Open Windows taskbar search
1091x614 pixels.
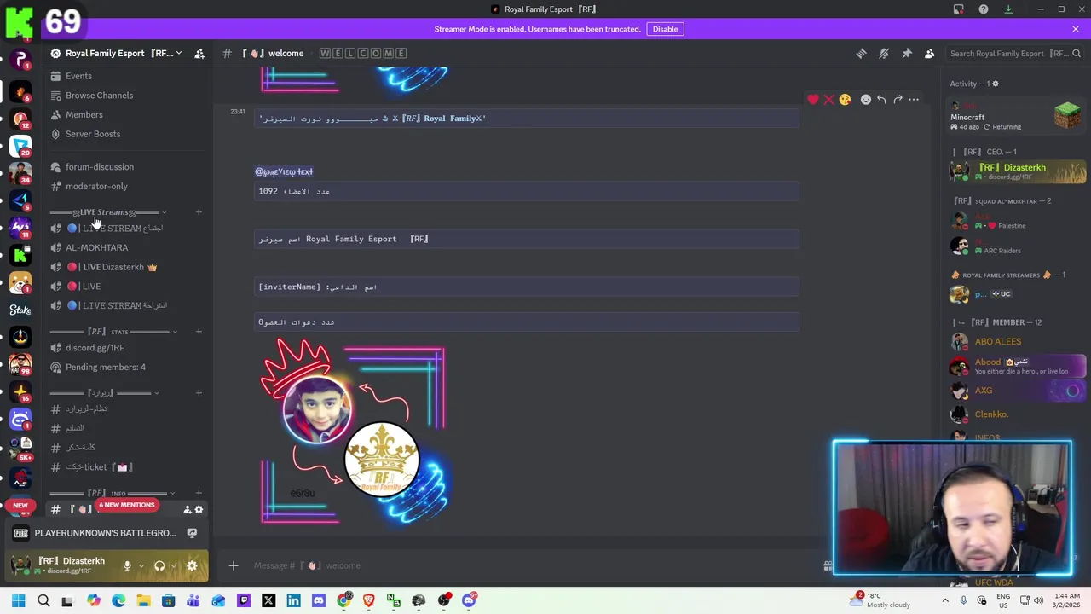coord(43,600)
